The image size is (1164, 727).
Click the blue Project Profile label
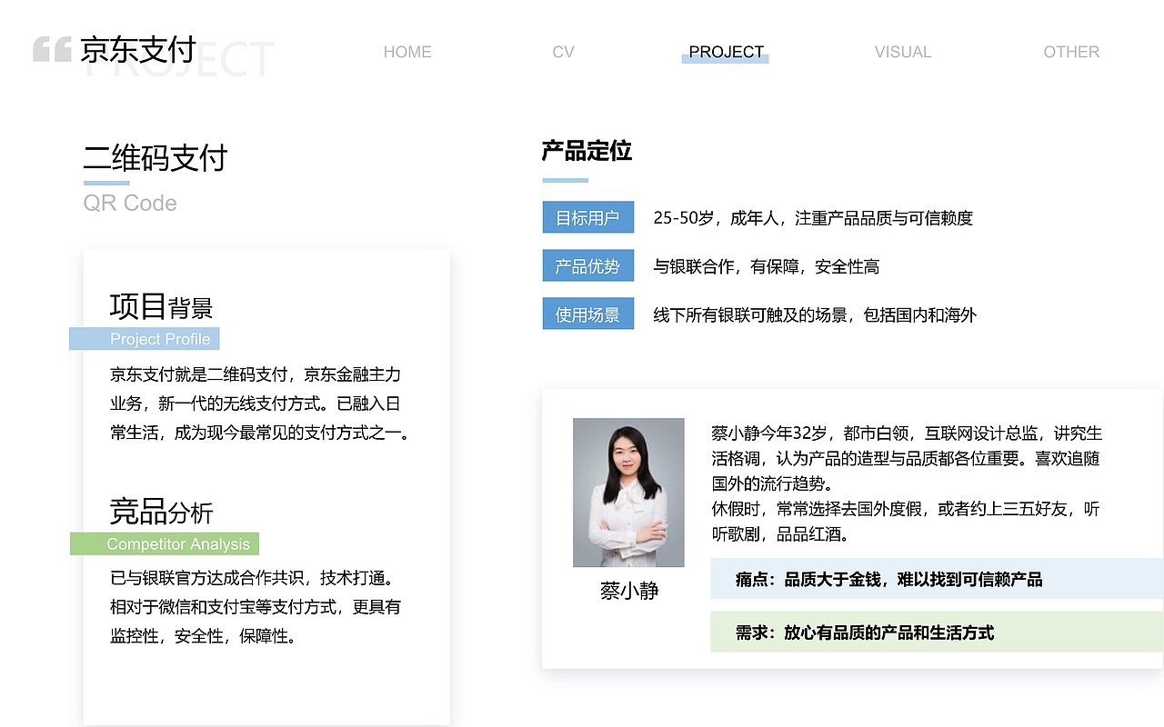pos(145,339)
